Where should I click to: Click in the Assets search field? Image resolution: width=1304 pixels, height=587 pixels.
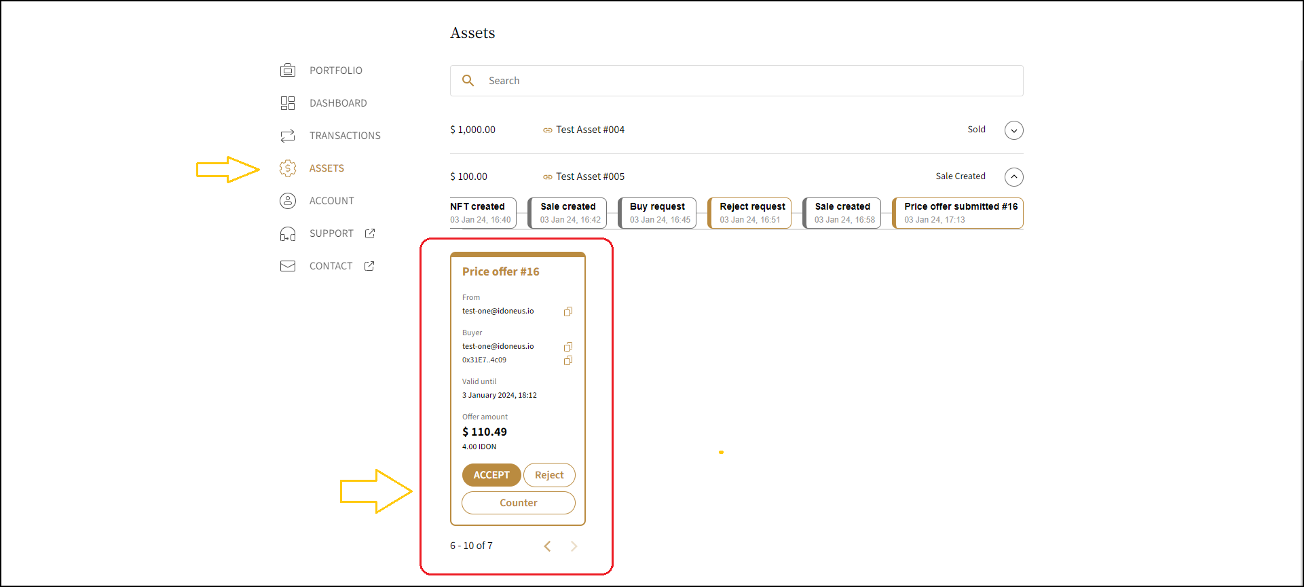pos(747,81)
